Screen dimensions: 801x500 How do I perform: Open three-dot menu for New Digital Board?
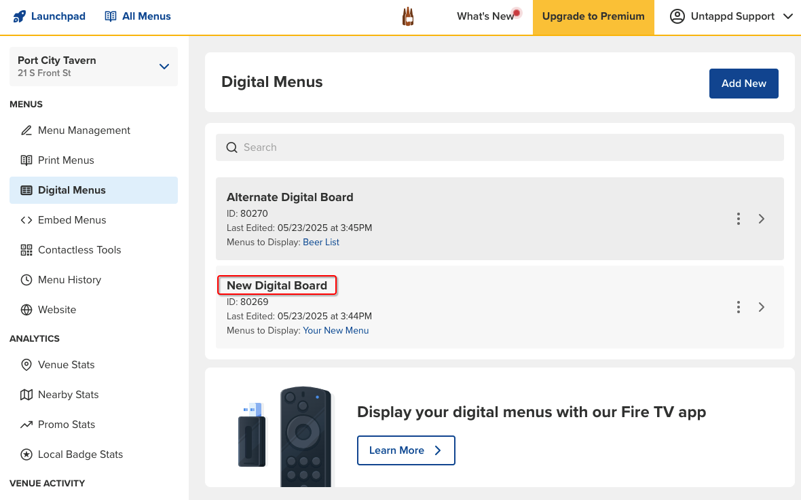tap(738, 307)
